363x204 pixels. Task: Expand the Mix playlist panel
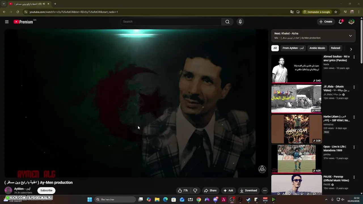pyautogui.click(x=350, y=36)
